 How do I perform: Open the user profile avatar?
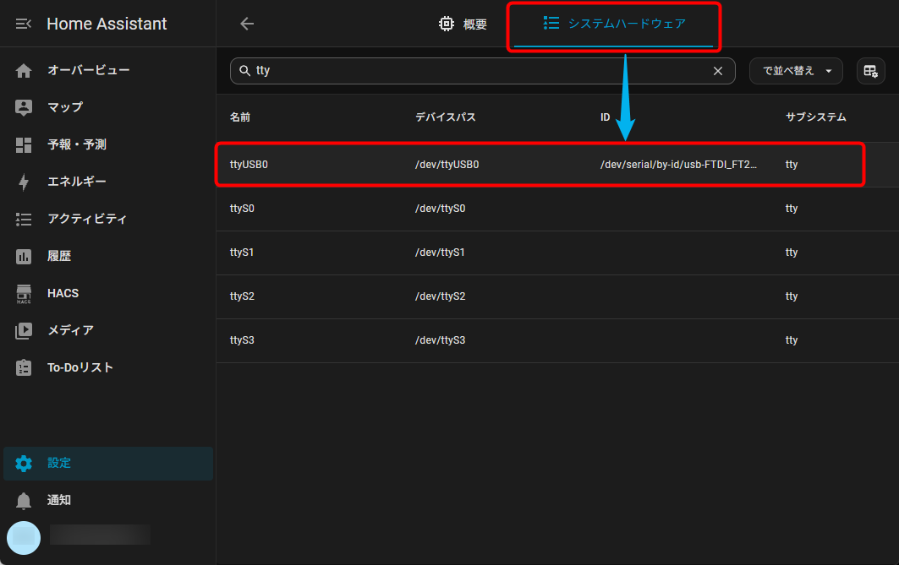[x=24, y=537]
